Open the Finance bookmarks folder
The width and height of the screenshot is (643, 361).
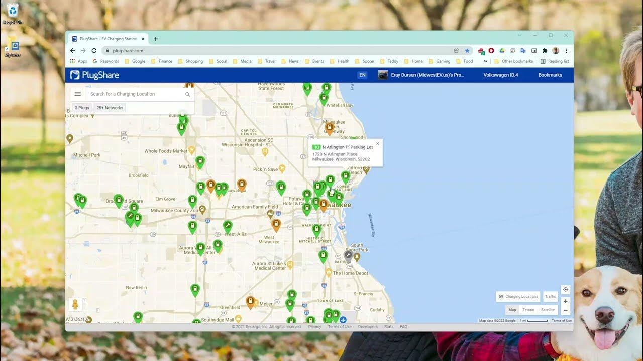162,61
